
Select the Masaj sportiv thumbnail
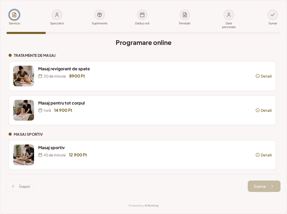[x=24, y=155]
